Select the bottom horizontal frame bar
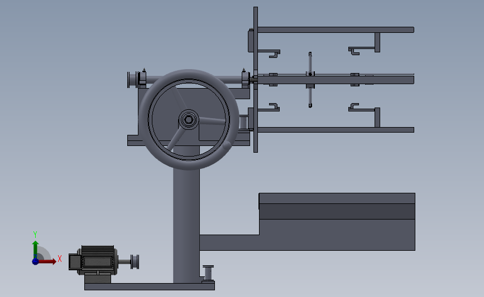Viewport: 484px width, 297px height. [336, 130]
